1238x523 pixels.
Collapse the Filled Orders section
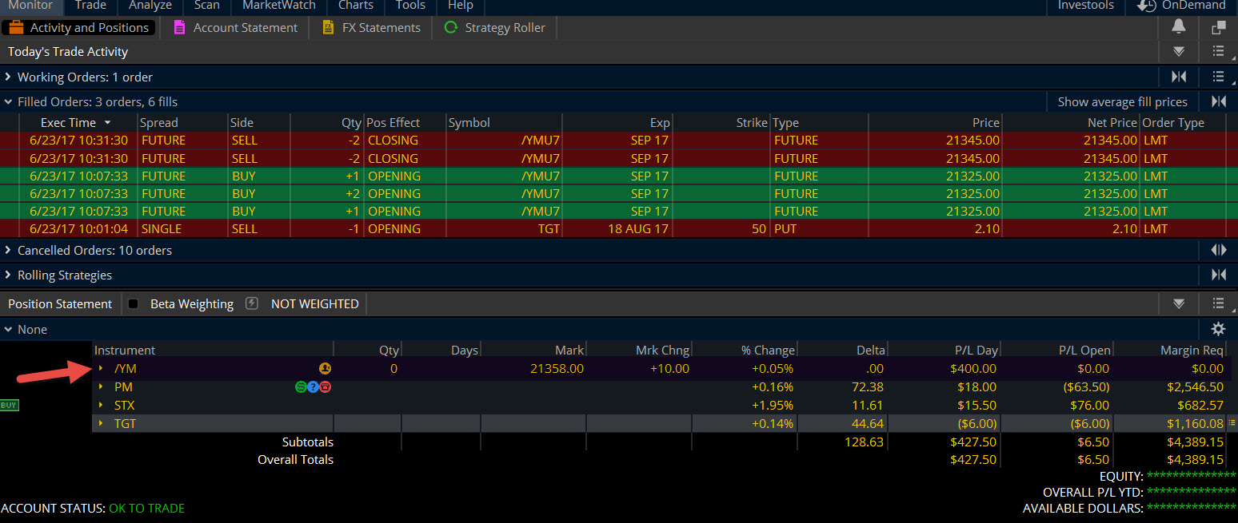click(x=8, y=101)
